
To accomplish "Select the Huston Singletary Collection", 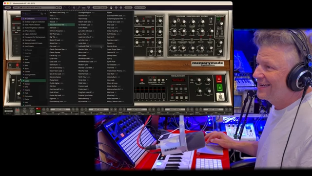I will (34, 28).
